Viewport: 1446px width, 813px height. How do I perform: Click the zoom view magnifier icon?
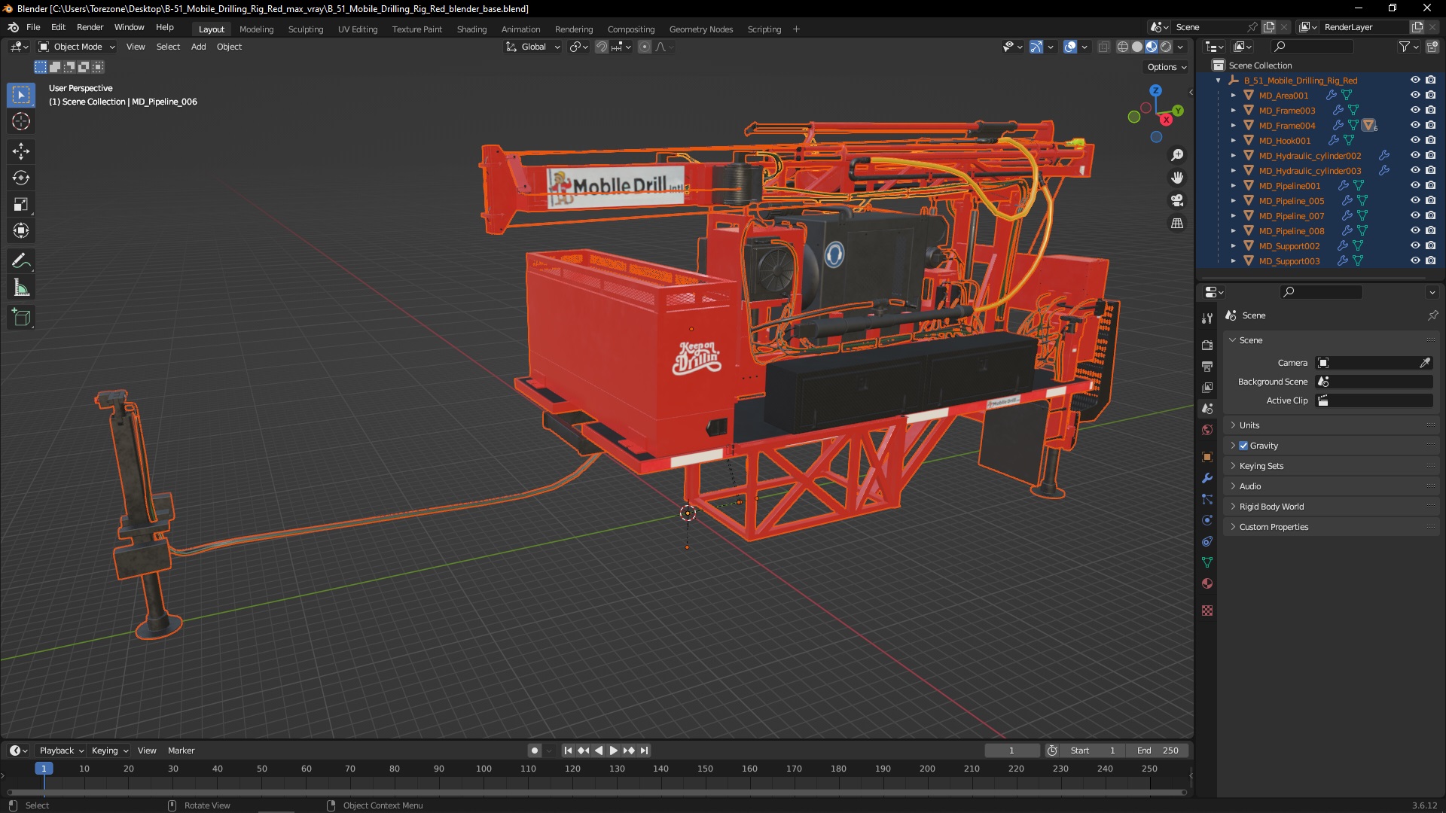pyautogui.click(x=1177, y=155)
